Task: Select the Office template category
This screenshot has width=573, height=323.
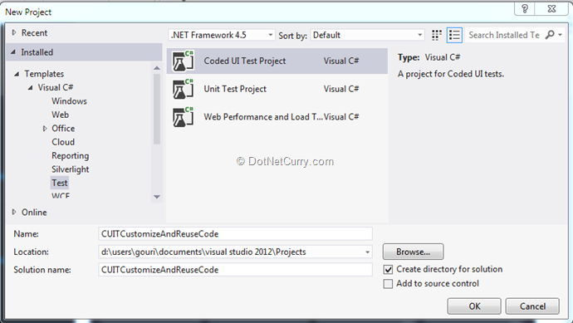Action: click(x=63, y=128)
